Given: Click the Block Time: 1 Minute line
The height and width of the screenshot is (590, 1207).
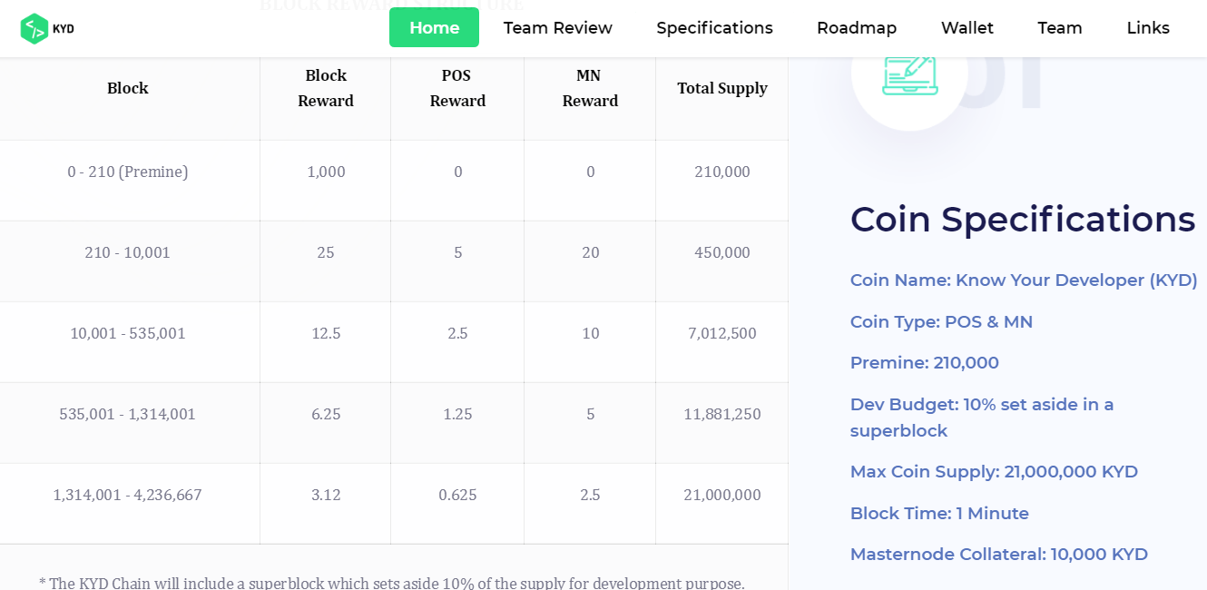Looking at the screenshot, I should click(939, 514).
